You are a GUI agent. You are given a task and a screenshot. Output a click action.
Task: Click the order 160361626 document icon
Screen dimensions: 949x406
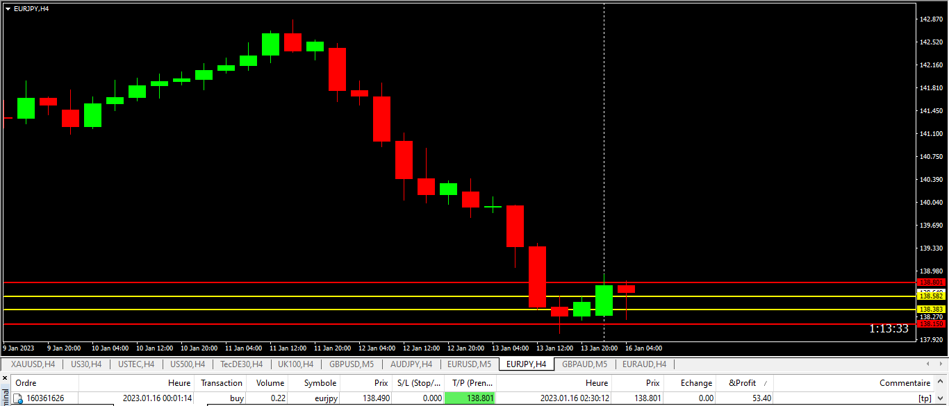click(x=18, y=398)
